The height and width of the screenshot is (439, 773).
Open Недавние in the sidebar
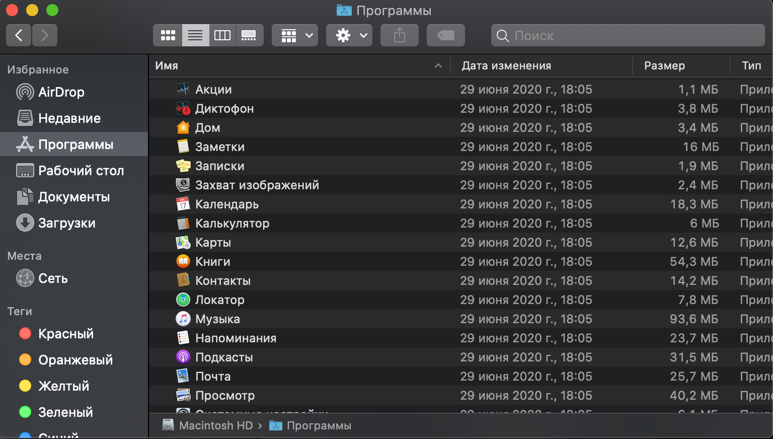coord(74,118)
